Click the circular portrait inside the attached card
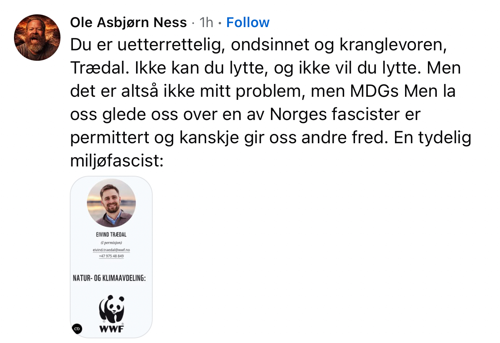The height and width of the screenshot is (343, 500). [x=111, y=203]
